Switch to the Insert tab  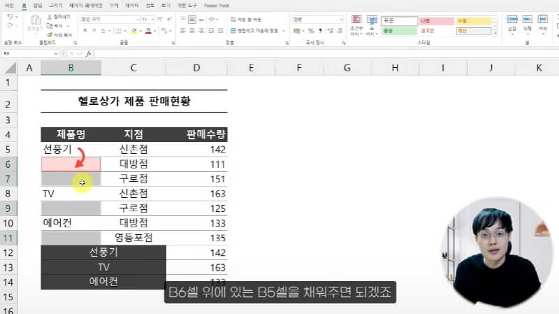(38, 6)
